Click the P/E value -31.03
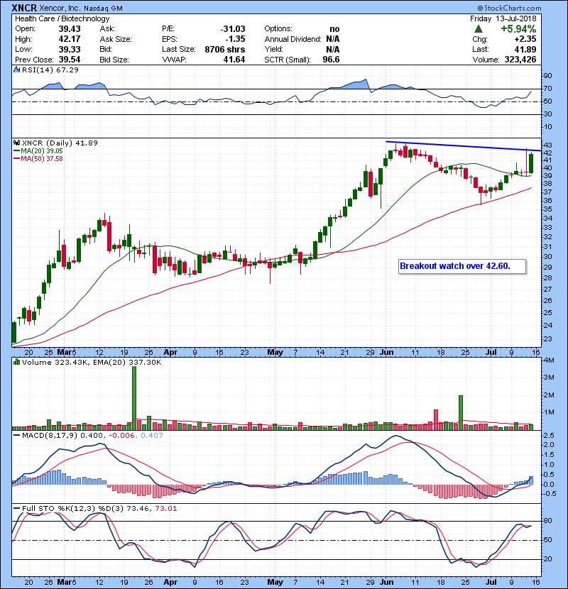 point(233,29)
